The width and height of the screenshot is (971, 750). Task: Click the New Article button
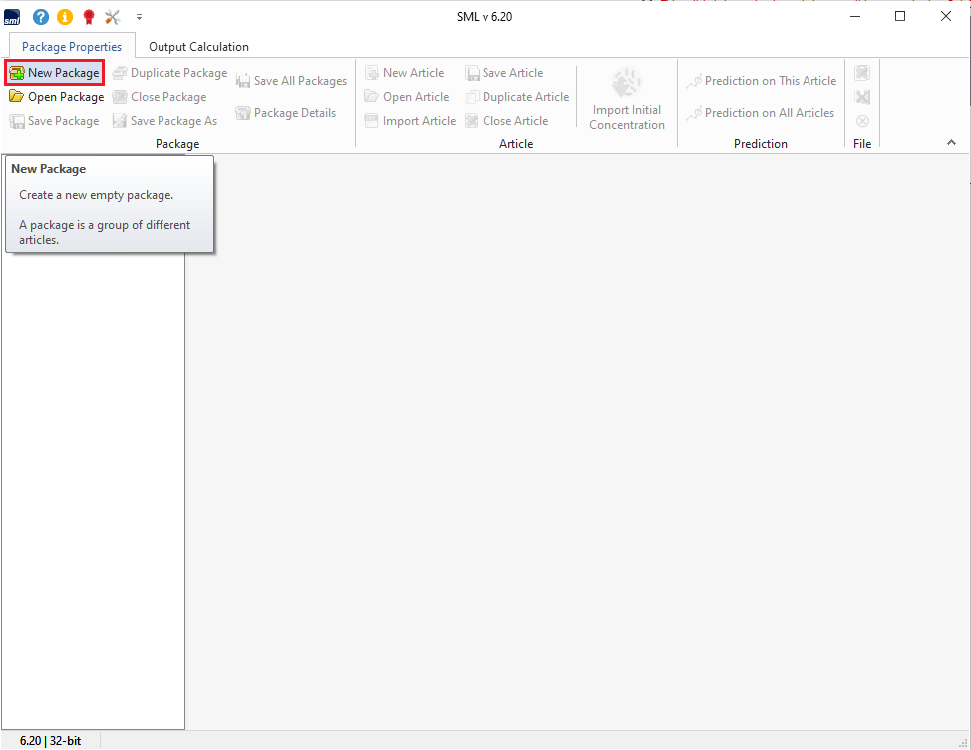405,73
